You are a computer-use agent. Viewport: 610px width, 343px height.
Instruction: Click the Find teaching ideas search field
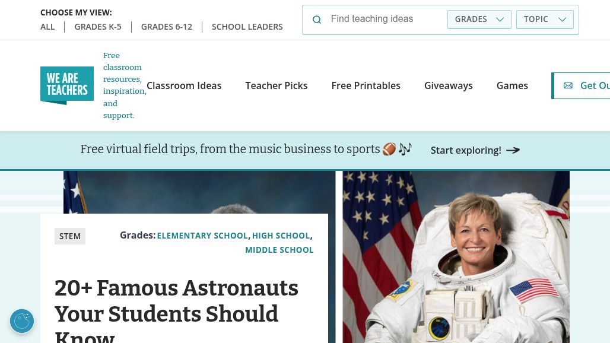click(386, 19)
